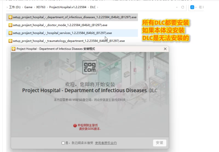Refresh the Explorer folder view

click(x=183, y=7)
